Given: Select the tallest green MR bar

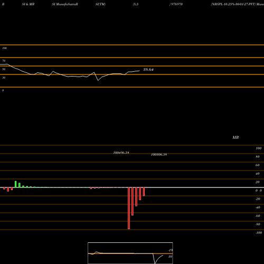Looking at the screenshot, I should pos(16,184).
